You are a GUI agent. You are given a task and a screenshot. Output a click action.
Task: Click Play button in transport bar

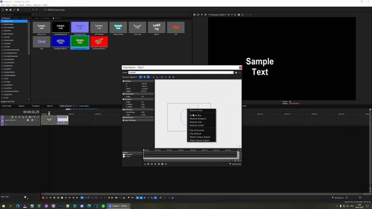click(54, 197)
